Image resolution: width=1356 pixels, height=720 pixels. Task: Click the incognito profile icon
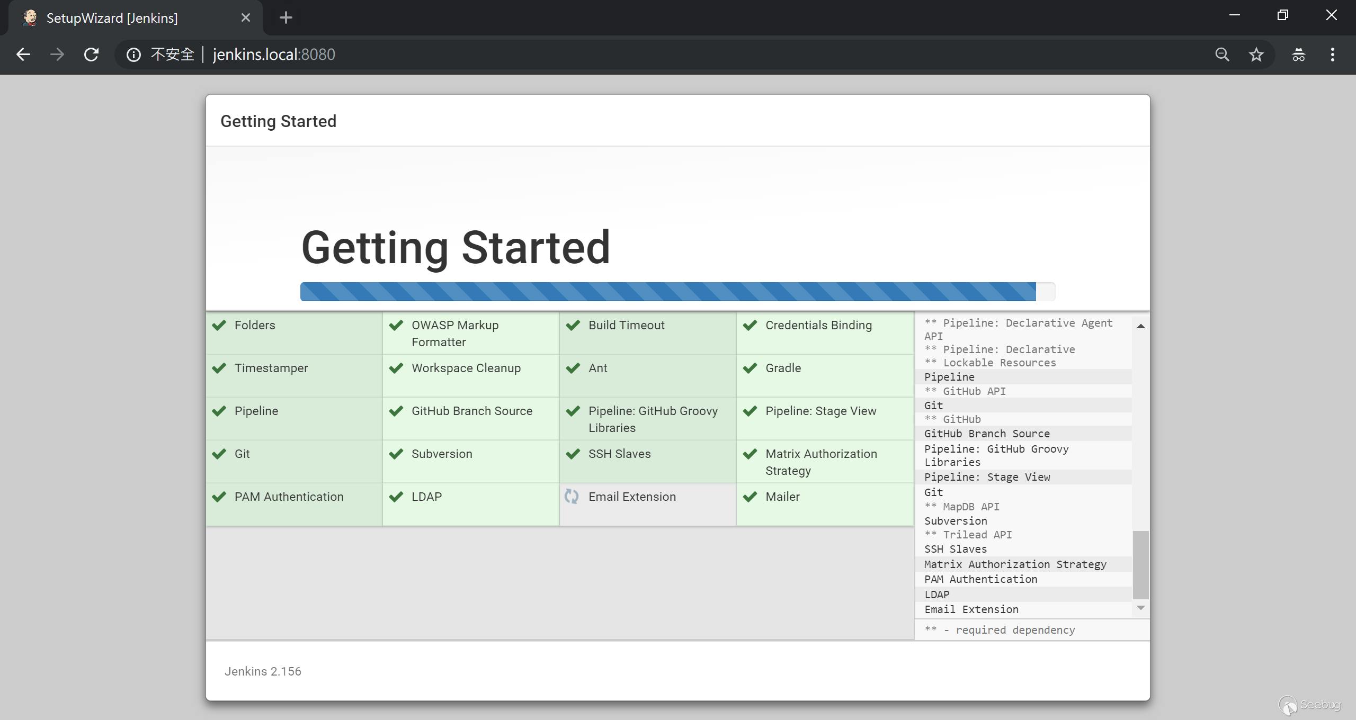(1298, 55)
